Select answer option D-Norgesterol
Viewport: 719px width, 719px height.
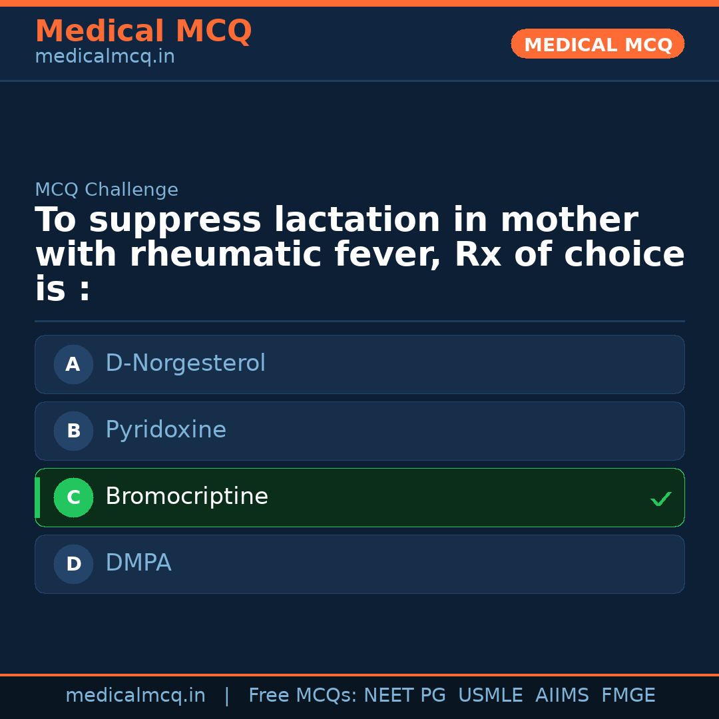coord(185,364)
